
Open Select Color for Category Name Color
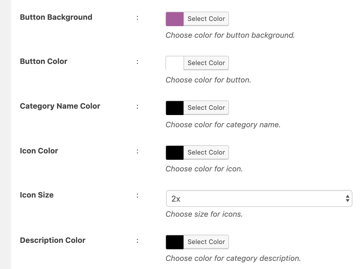pyautogui.click(x=206, y=108)
